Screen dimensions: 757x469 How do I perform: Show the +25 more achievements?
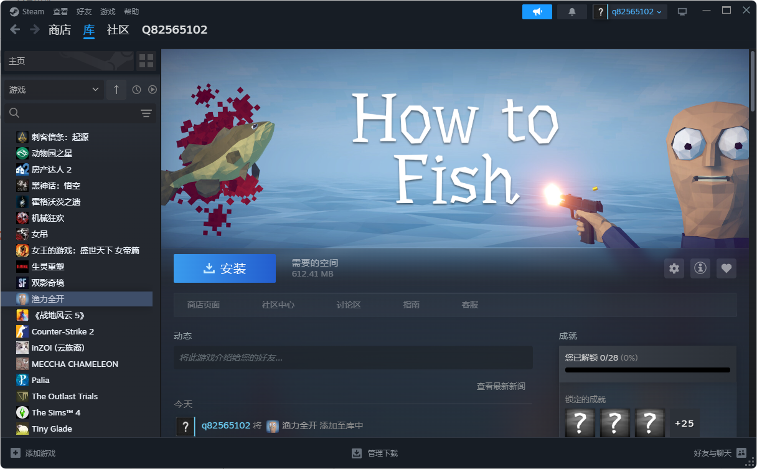tap(684, 423)
